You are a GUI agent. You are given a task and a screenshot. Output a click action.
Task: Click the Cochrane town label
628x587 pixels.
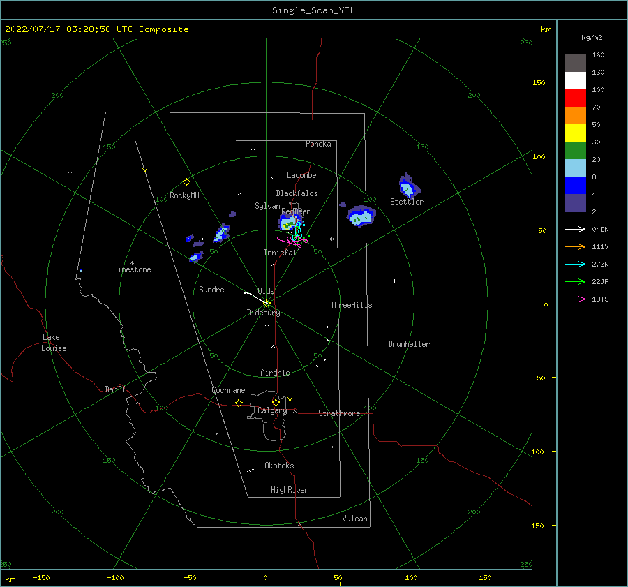point(228,390)
